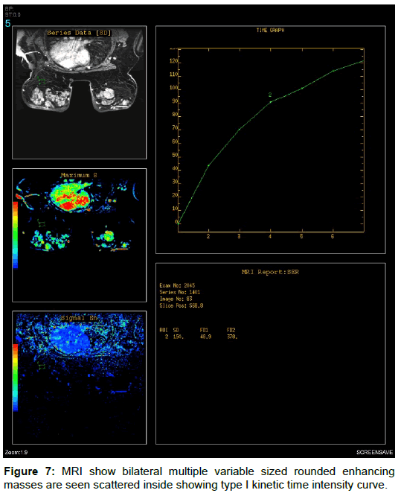Click the green ROI marker on Maximum S map
Viewport: 398px width, 493px height.
42,223
